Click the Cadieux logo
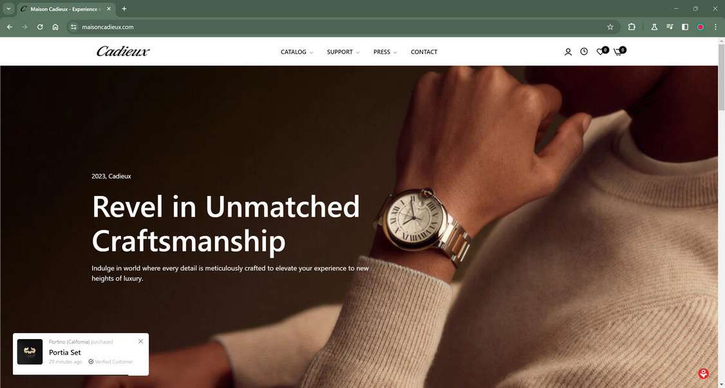Viewport: 725px width, 388px height. click(x=123, y=52)
